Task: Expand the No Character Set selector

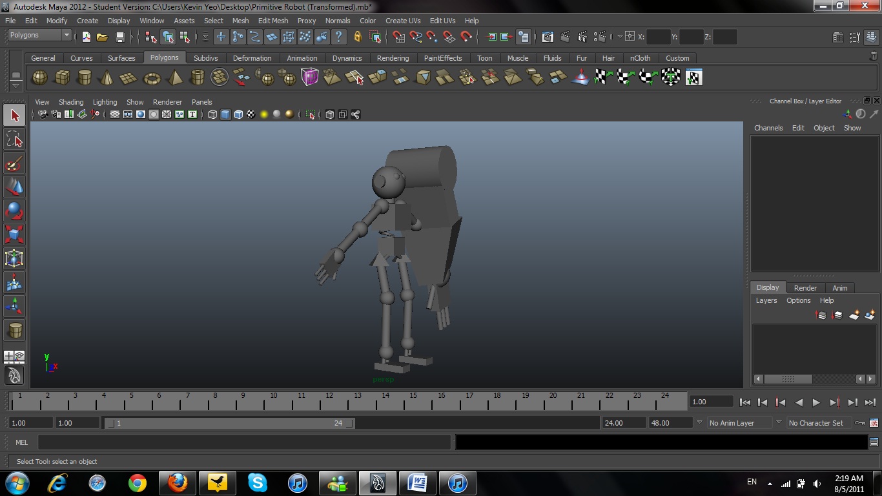Action: [817, 423]
